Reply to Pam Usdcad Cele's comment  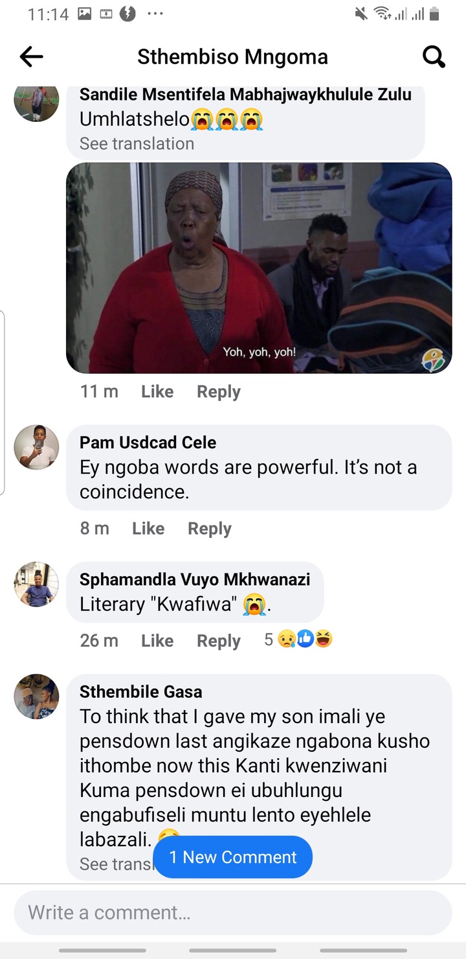coord(209,528)
